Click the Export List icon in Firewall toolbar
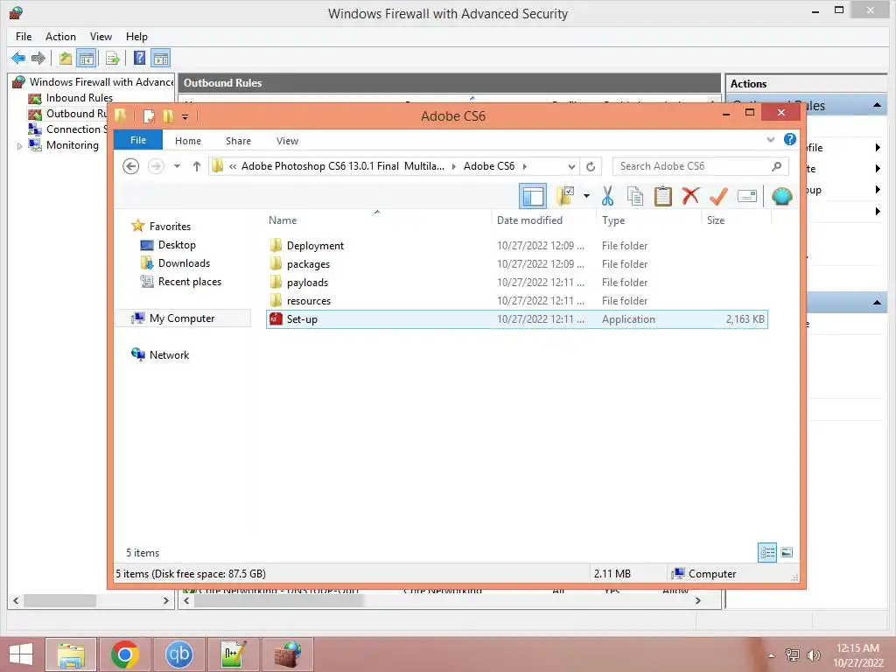 click(113, 58)
